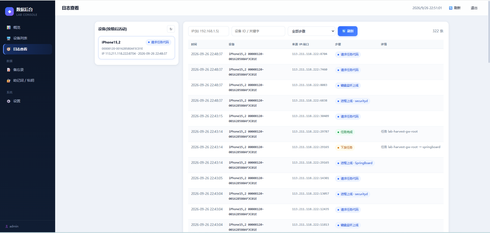
Task: Go to 设备列表 menu item
Action: point(28,38)
